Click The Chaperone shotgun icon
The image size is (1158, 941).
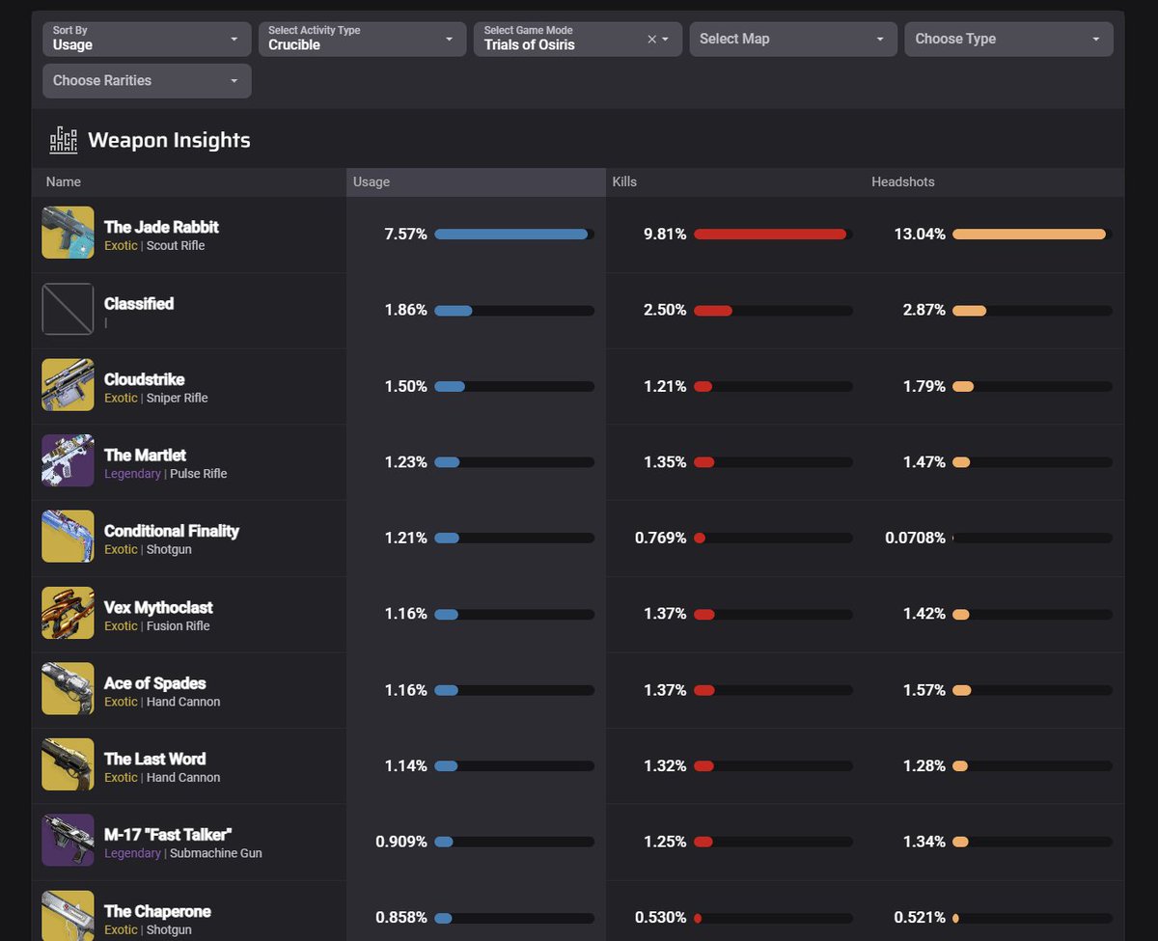coord(68,916)
